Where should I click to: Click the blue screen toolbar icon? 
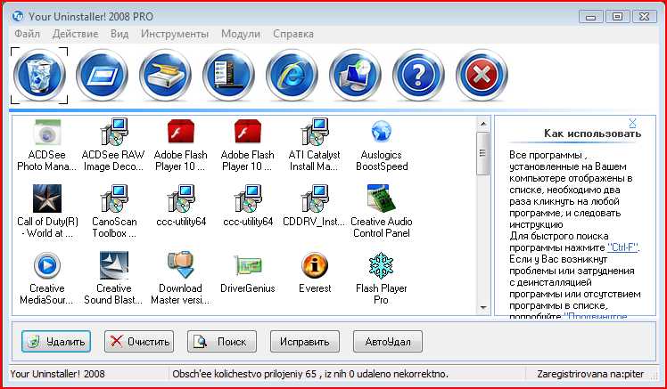pos(102,75)
